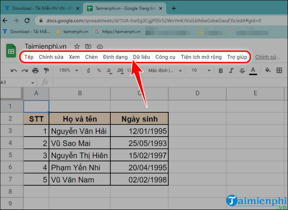Click the select-all corner cell
This screenshot has height=210, width=288.
pyautogui.click(x=11, y=93)
